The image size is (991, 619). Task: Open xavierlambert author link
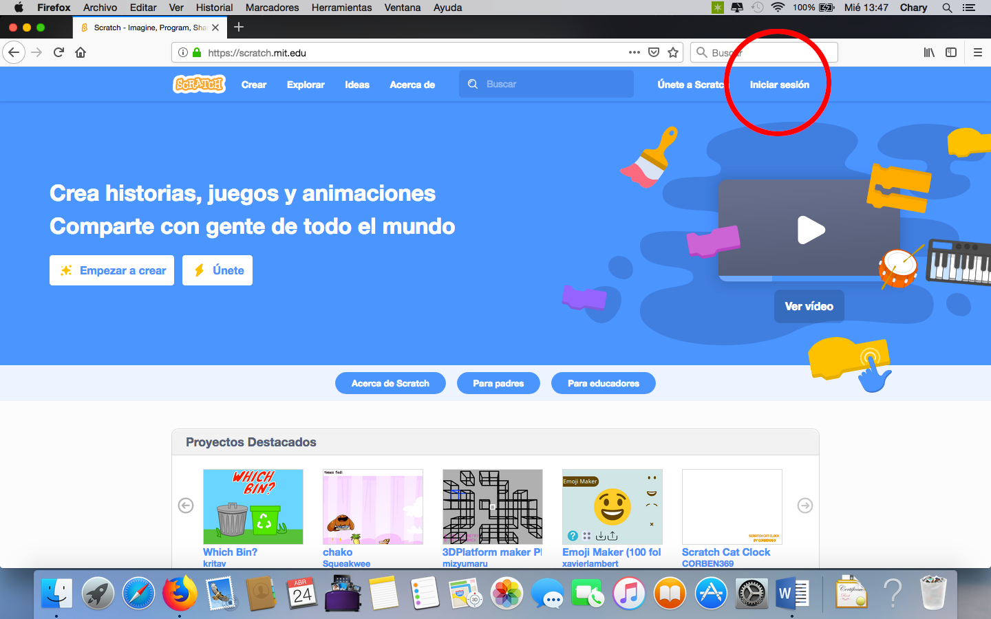[x=590, y=563]
